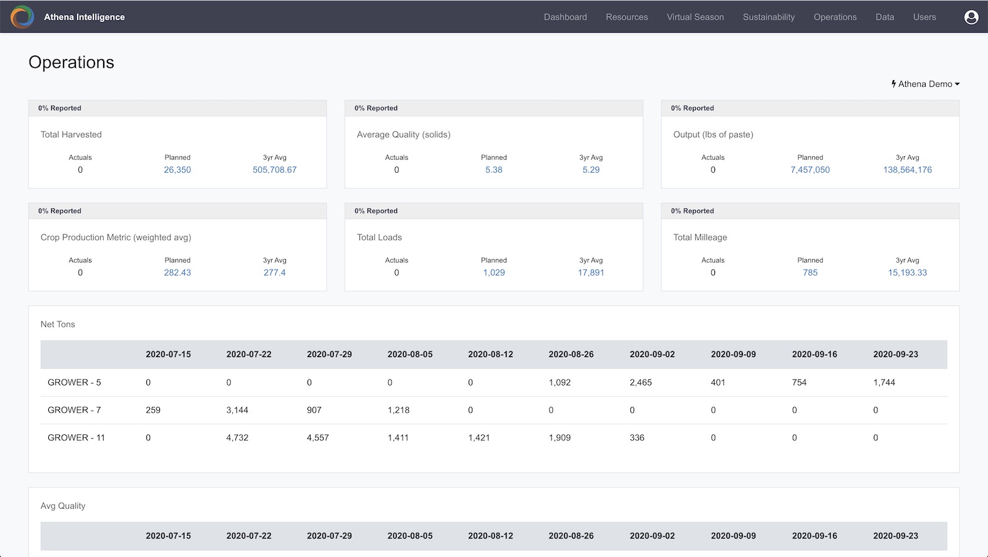Click the Athena Intelligence logo icon
The height and width of the screenshot is (557, 988).
tap(22, 17)
